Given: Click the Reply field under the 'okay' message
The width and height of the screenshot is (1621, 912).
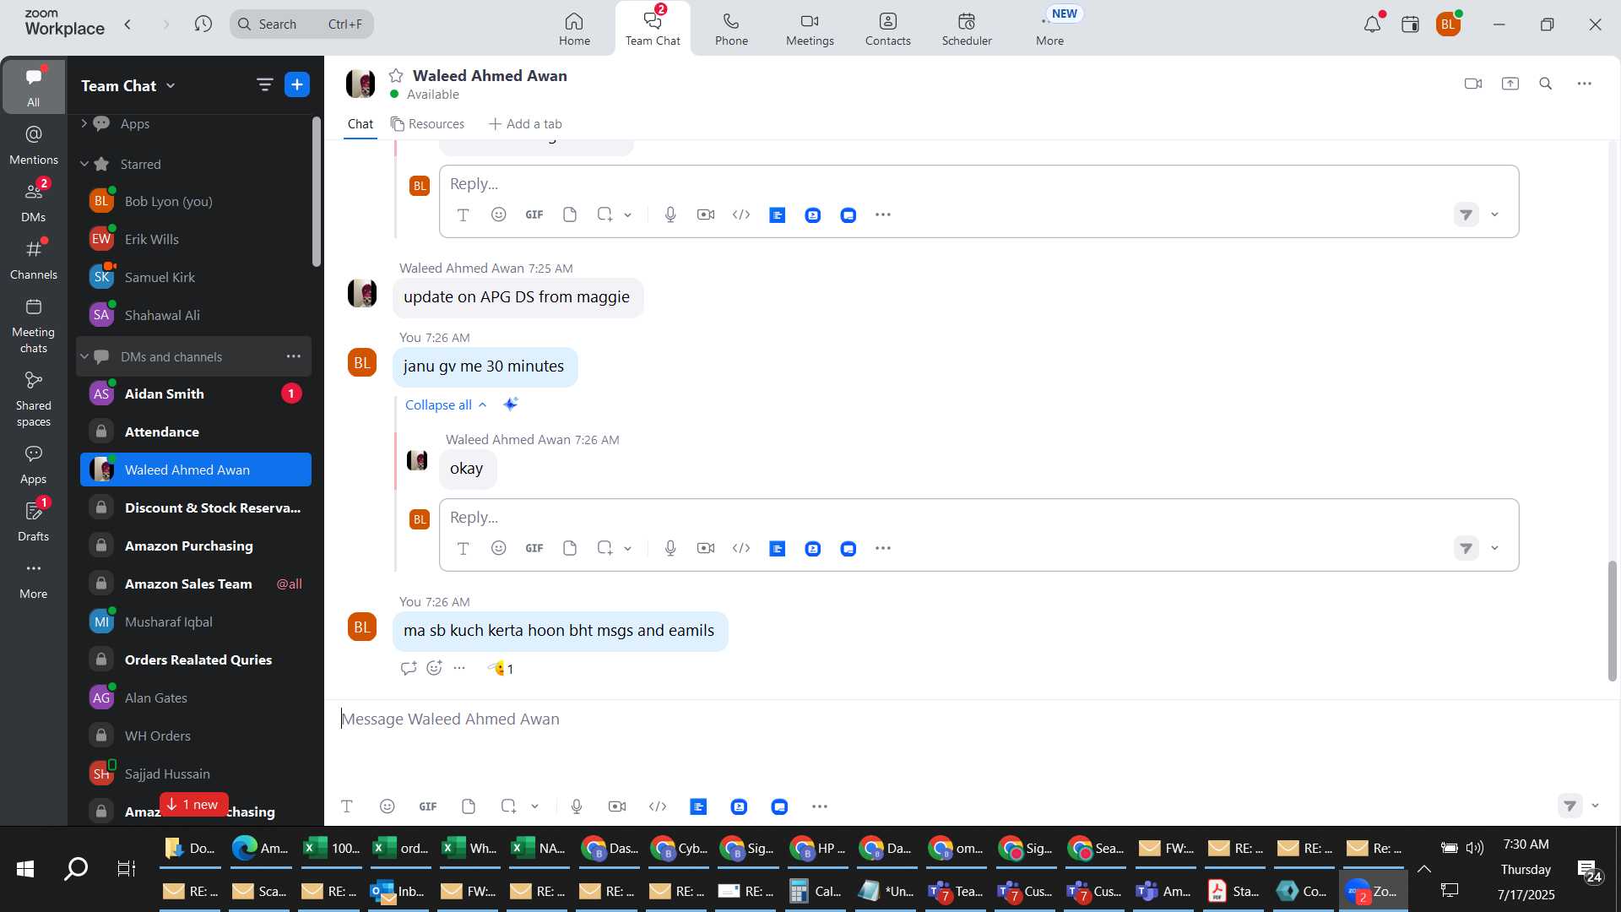Looking at the screenshot, I should tap(979, 517).
